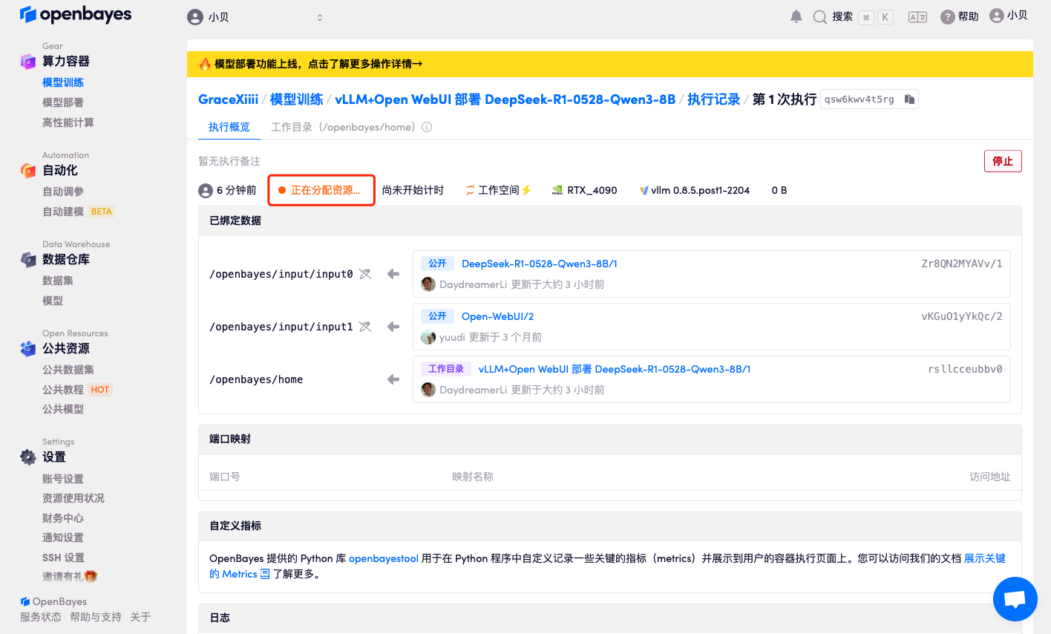Click DaydreamerLi avatar under DeepSeek-R1 dataset
Viewport: 1051px width, 634px height.
428,284
